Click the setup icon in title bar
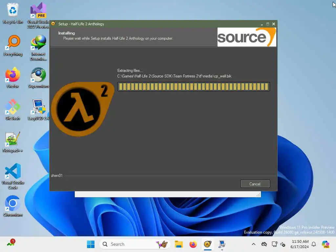This screenshot has width=336, height=252. click(53, 24)
